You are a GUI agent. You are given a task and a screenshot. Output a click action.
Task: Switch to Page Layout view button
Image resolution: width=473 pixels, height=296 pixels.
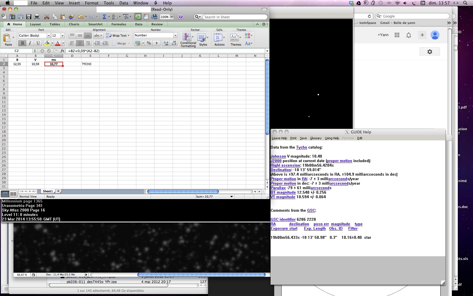point(13,194)
